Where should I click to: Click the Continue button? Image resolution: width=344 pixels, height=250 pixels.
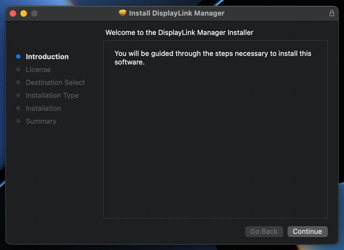[x=307, y=232]
